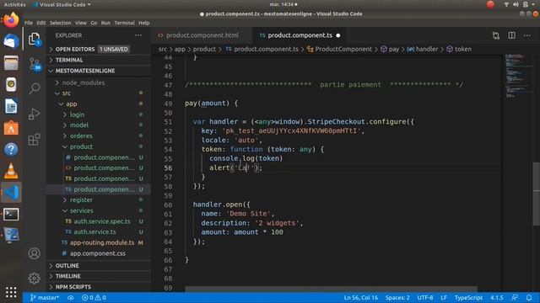Open the File menu
540x303 pixels.
[x=29, y=23]
